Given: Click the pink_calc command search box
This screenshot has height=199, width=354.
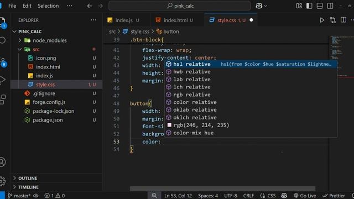Looking at the screenshot, I should tap(179, 6).
